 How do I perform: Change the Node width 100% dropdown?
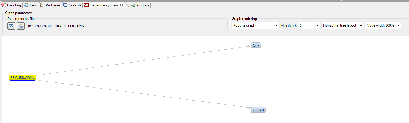382,25
